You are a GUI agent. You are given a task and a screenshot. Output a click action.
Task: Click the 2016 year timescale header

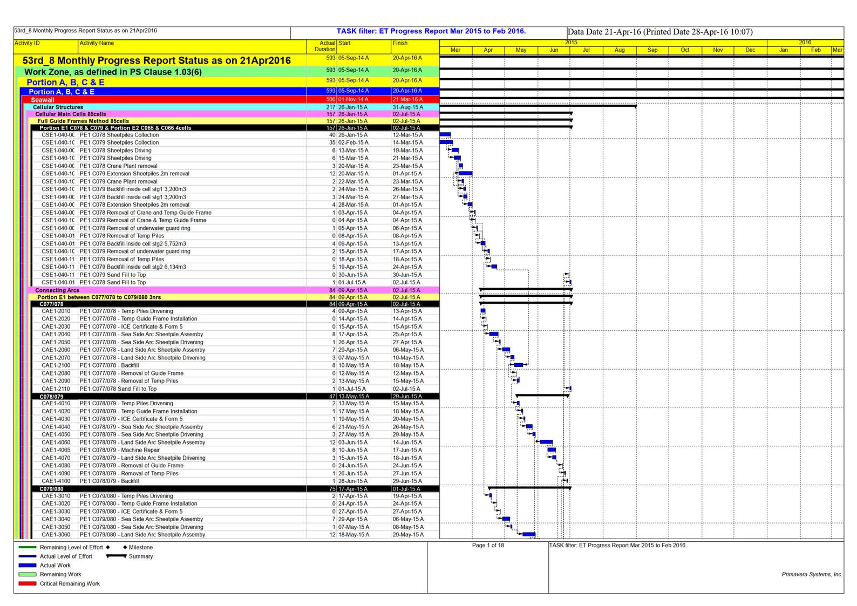[805, 43]
